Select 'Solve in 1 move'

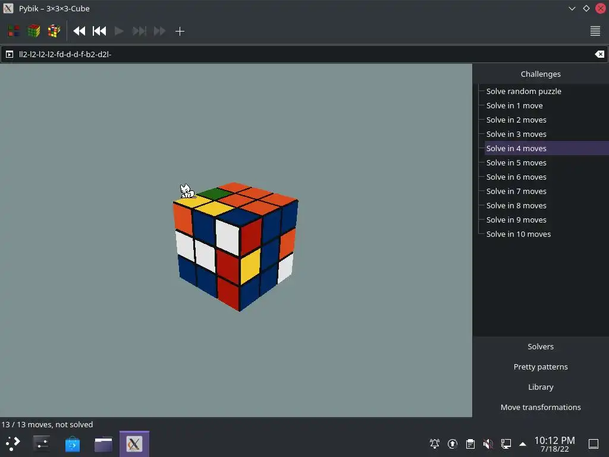click(x=514, y=106)
